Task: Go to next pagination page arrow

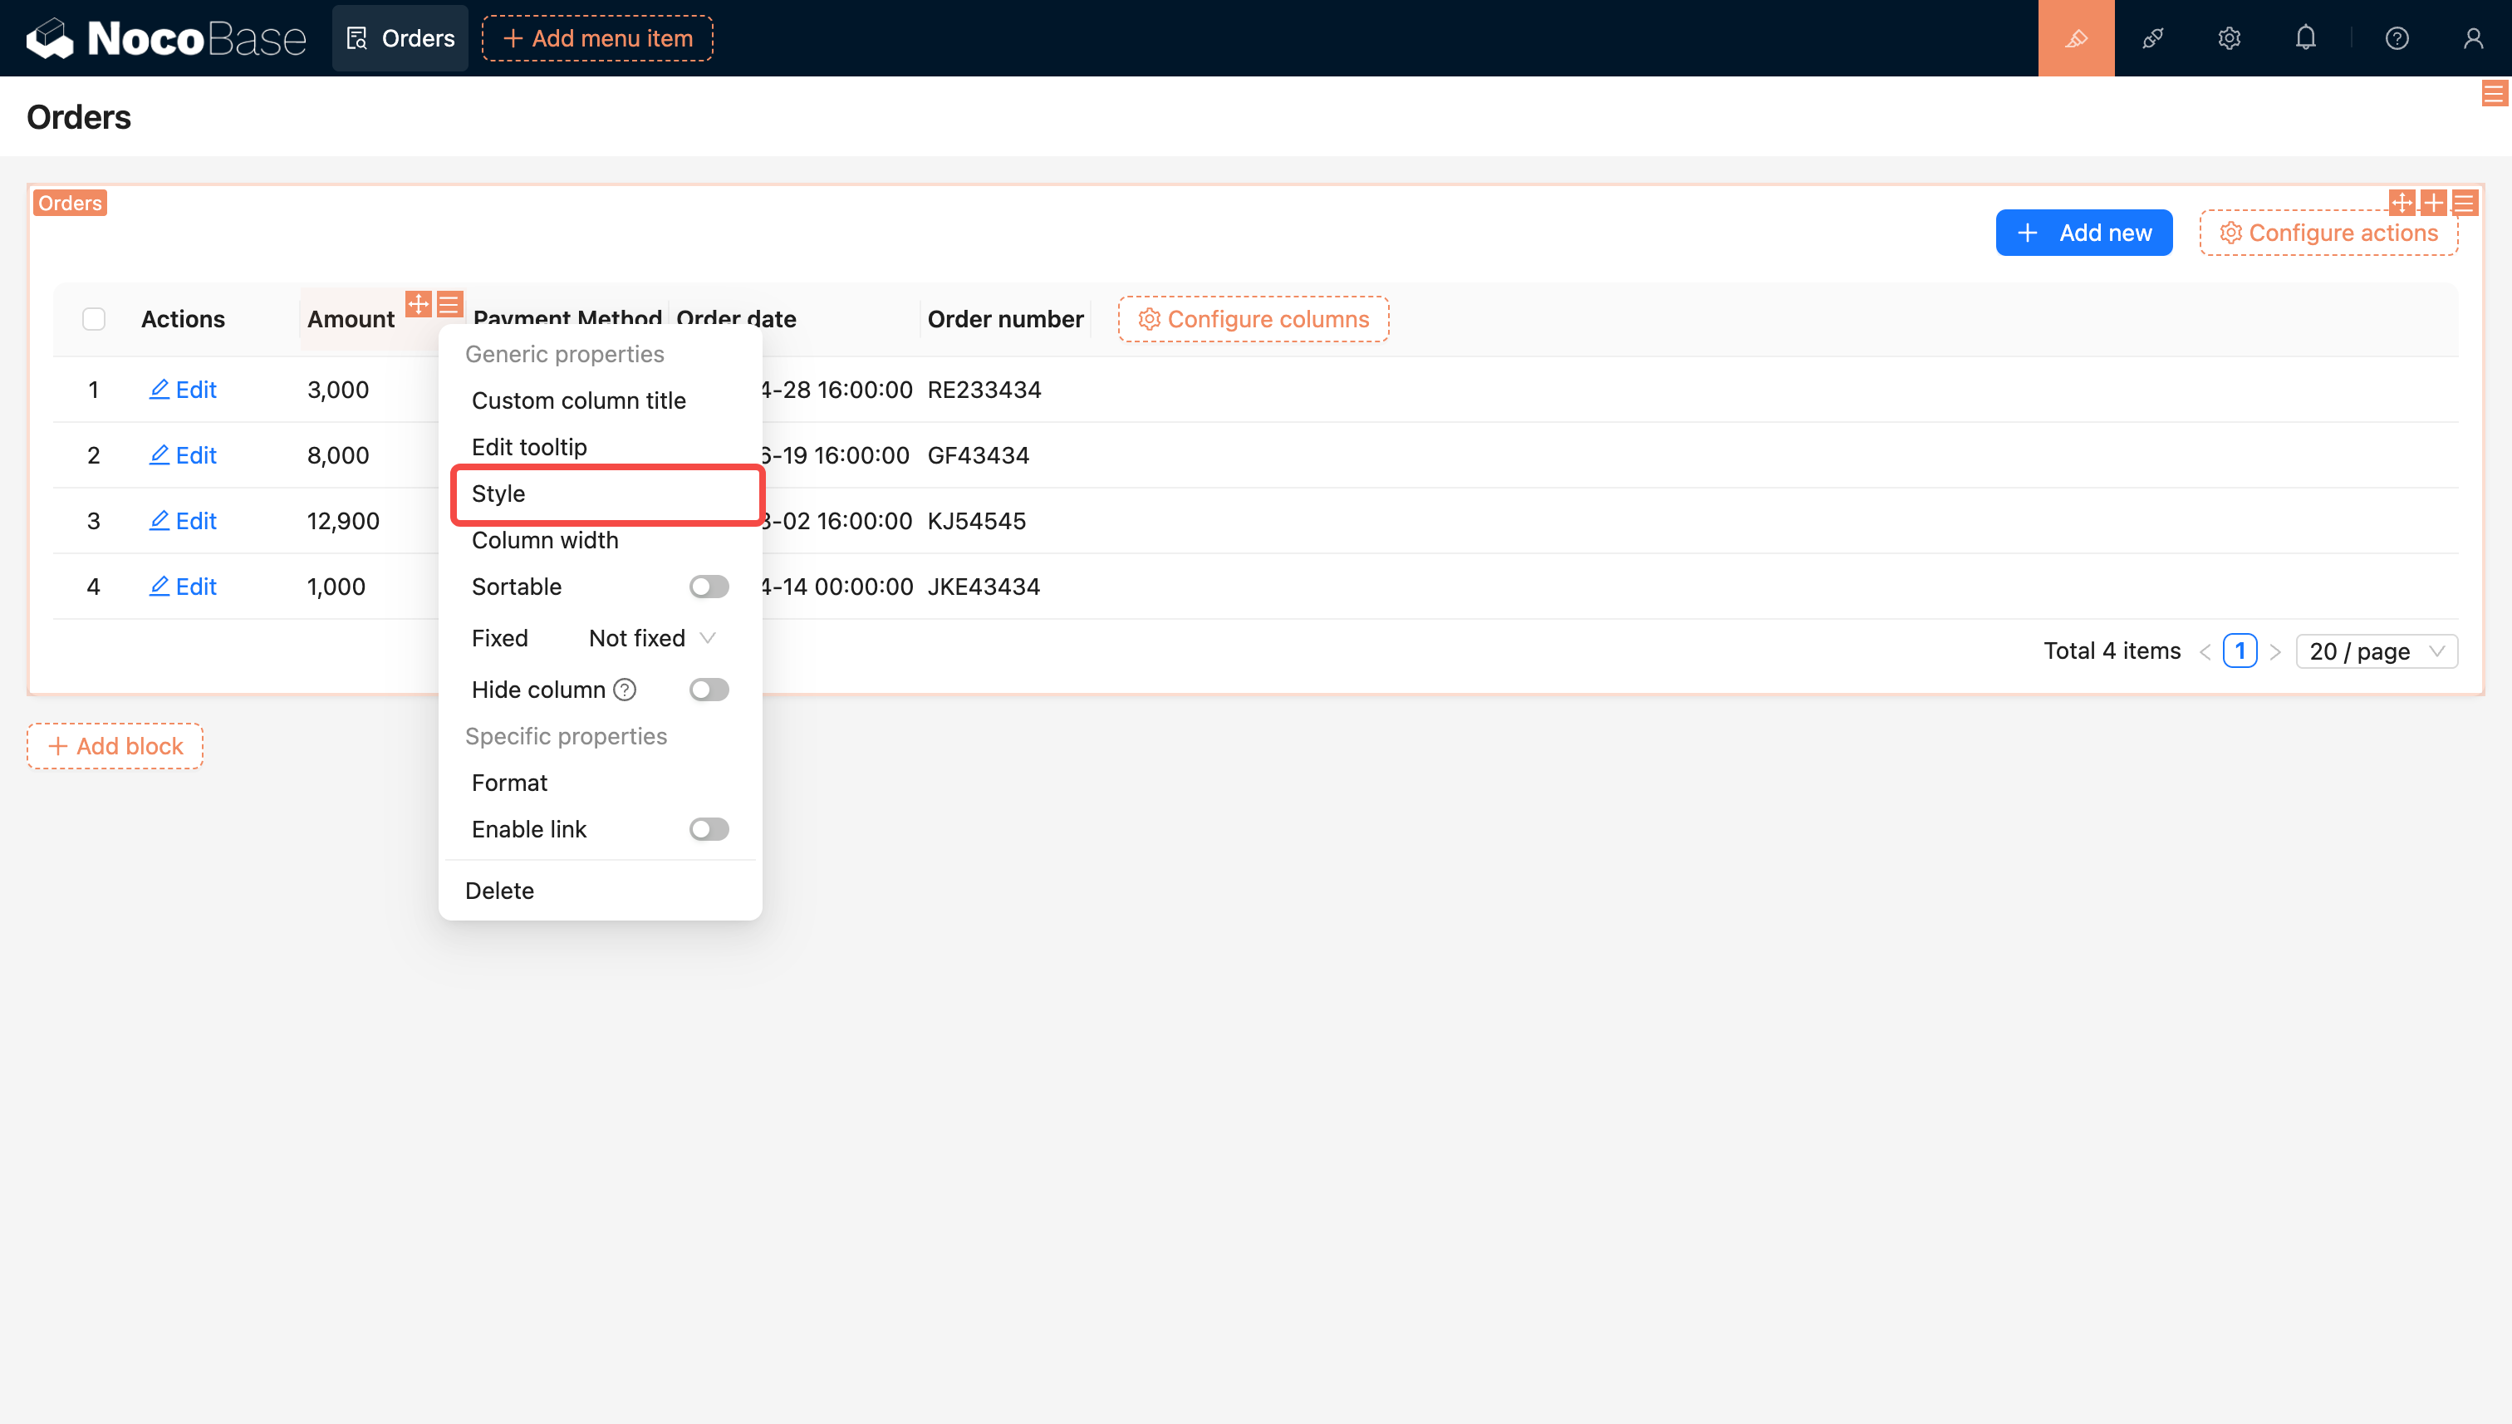Action: [x=2274, y=651]
